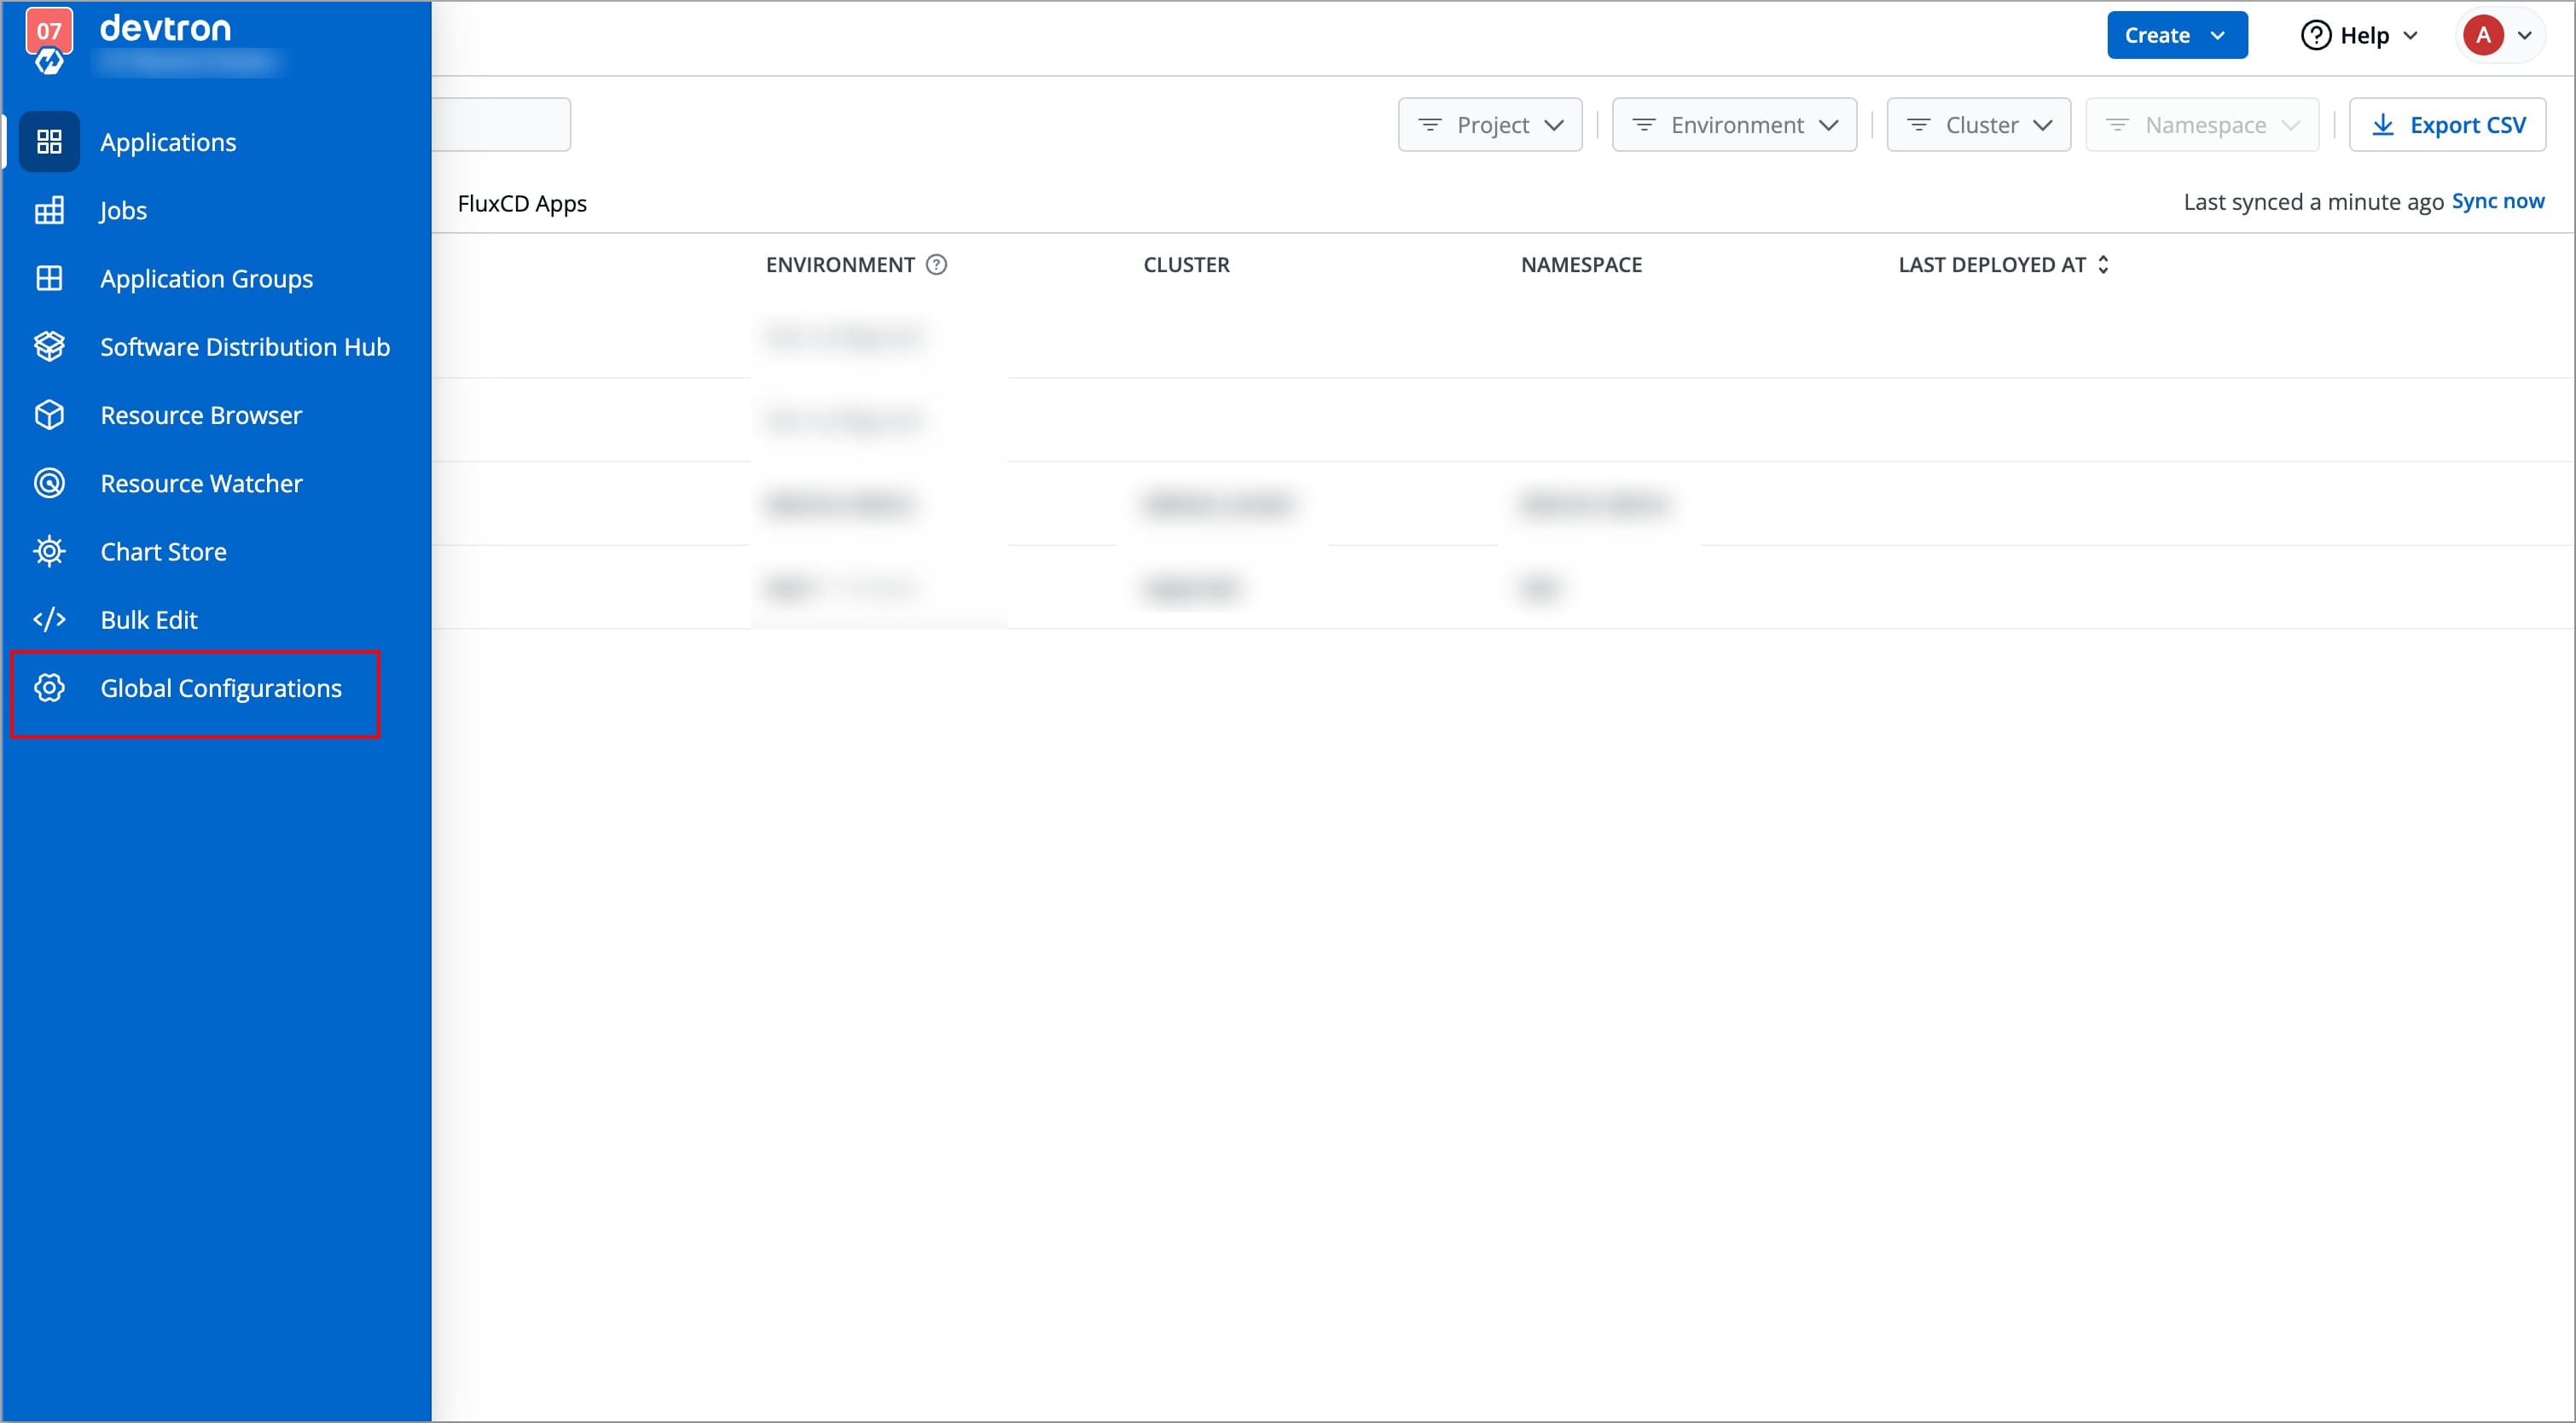Click the Environment column help icon
The height and width of the screenshot is (1423, 2576).
tap(936, 265)
